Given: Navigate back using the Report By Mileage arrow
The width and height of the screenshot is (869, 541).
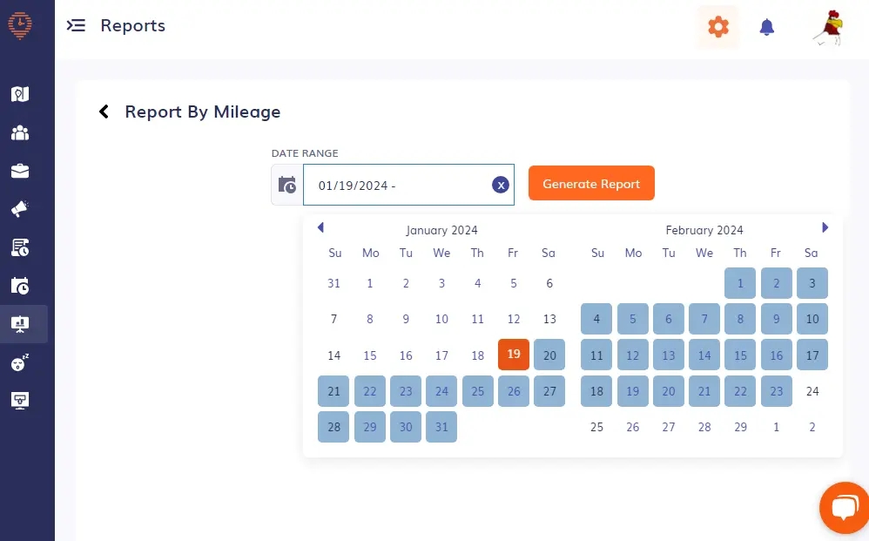Looking at the screenshot, I should click(104, 112).
